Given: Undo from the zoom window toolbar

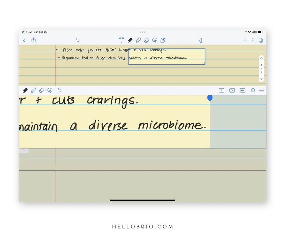Looking at the screenshot, I should click(x=60, y=90).
